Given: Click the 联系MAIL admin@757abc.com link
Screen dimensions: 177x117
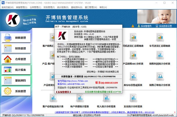Looking at the screenshot, I should pyautogui.click(x=71, y=84).
